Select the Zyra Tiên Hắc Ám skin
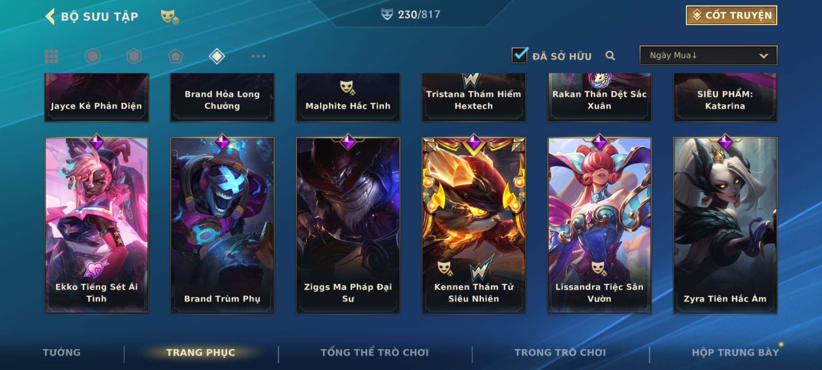Viewport: 822px width, 370px height. (x=725, y=225)
